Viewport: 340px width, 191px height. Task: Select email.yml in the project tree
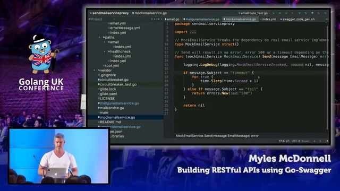pos(117,23)
